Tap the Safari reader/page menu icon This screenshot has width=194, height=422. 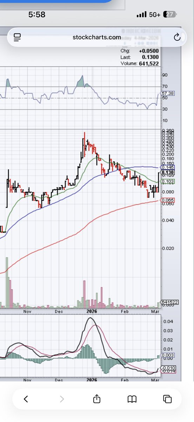[18, 37]
